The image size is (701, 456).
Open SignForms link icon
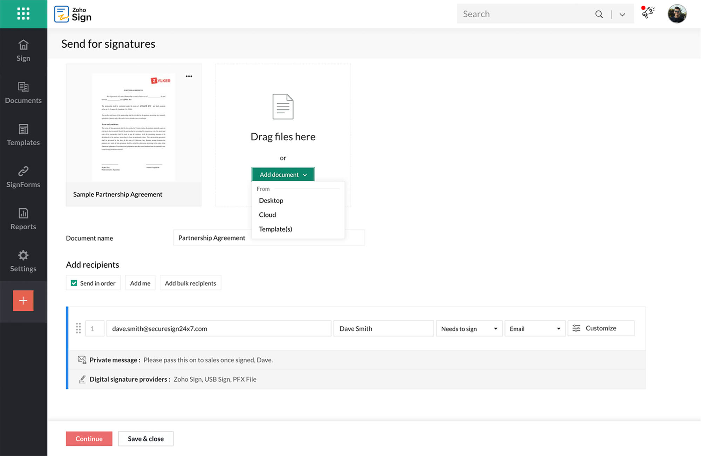23,171
